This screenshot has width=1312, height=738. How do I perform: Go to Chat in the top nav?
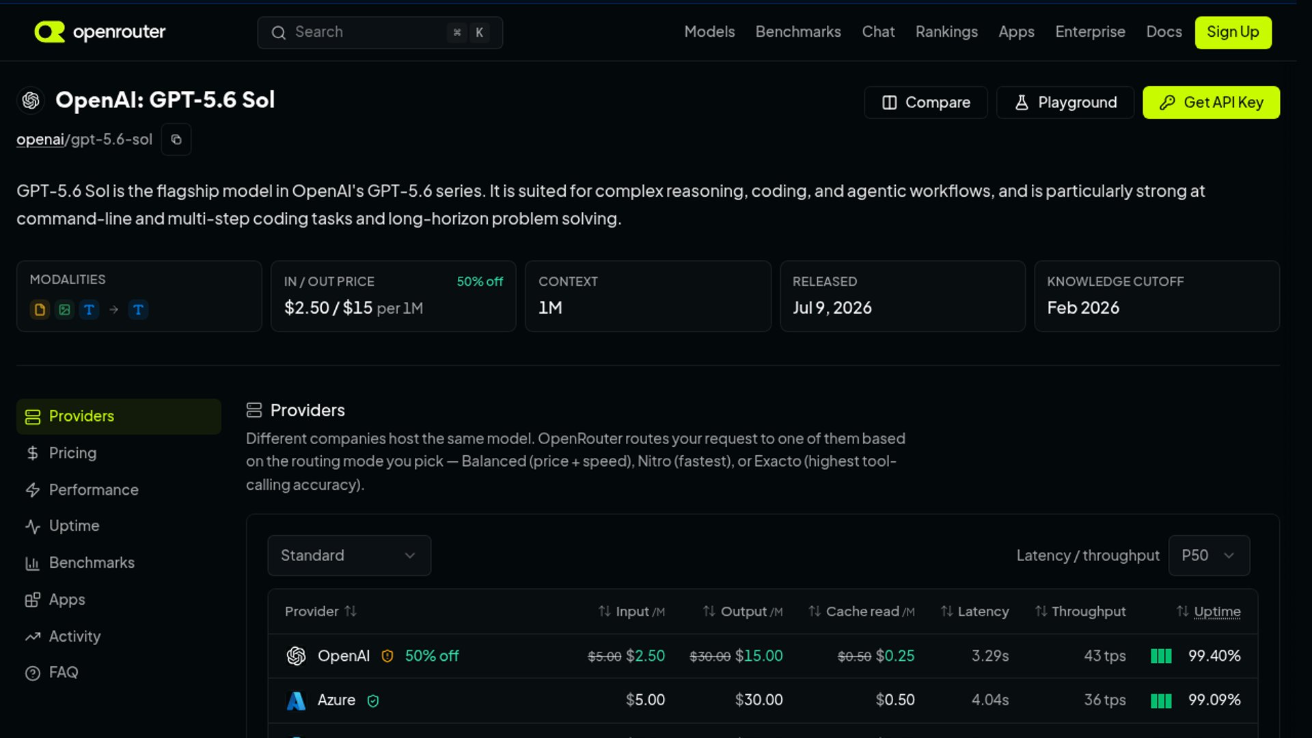878,32
